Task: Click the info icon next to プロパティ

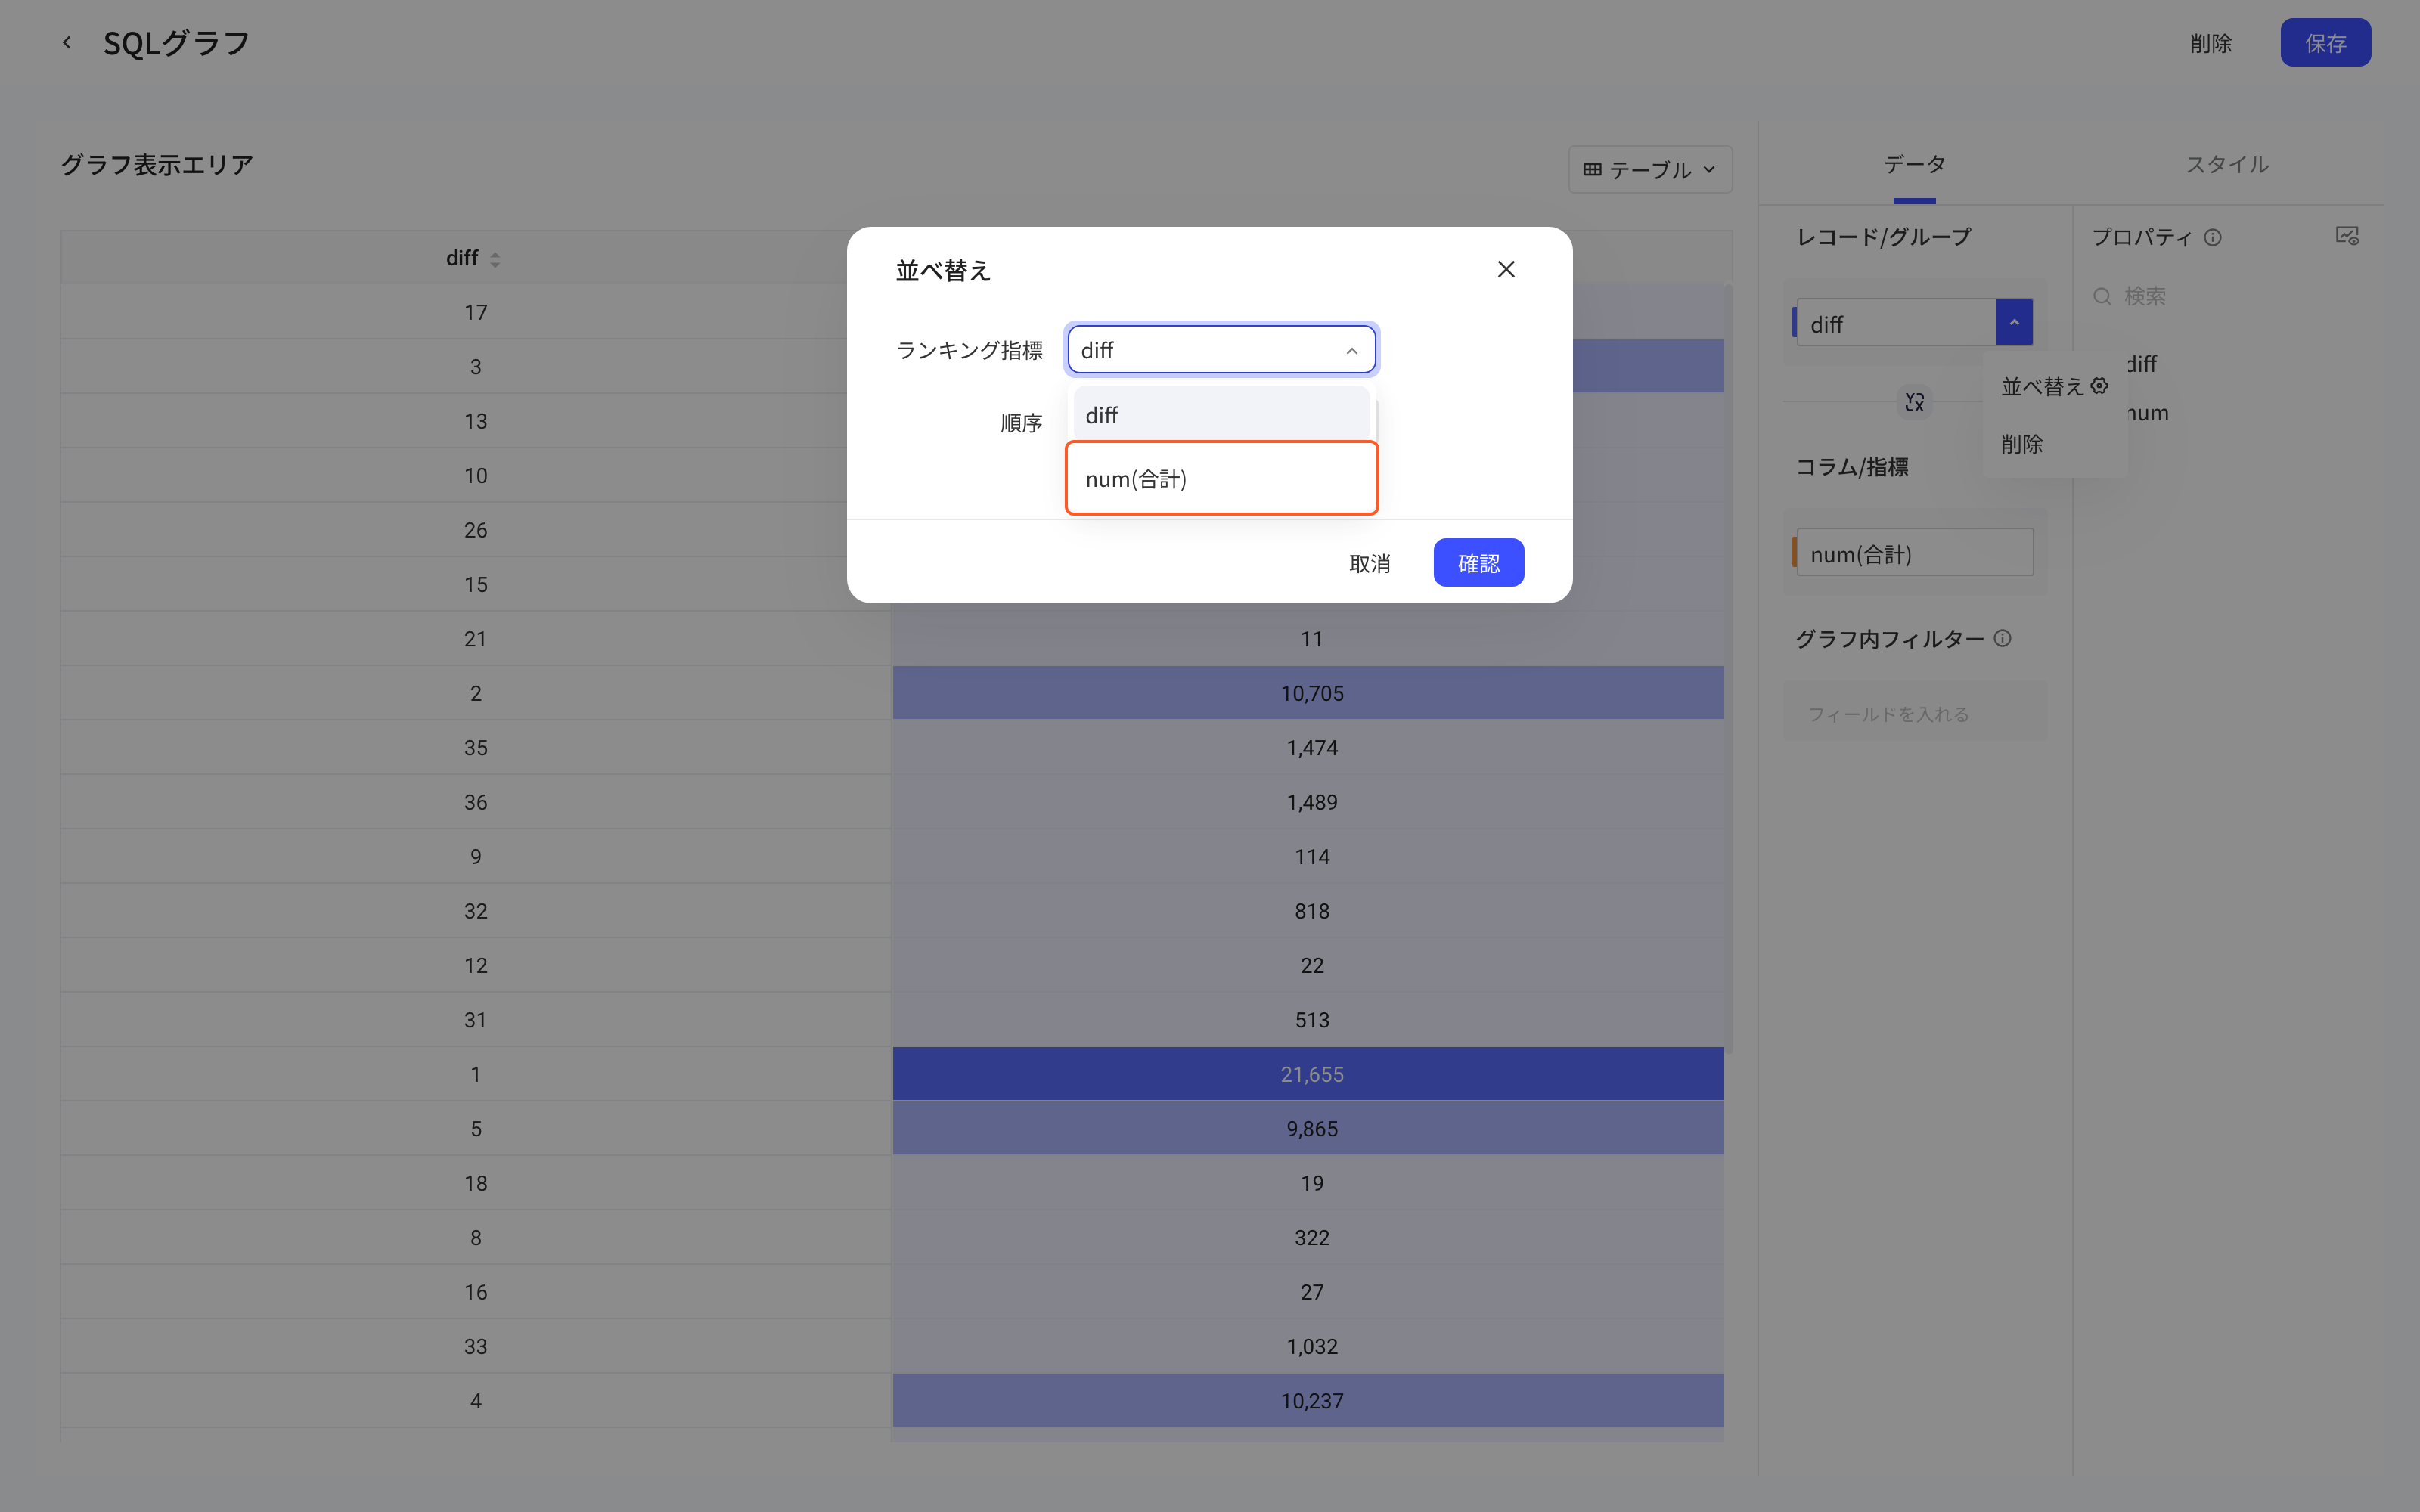Action: 2213,238
